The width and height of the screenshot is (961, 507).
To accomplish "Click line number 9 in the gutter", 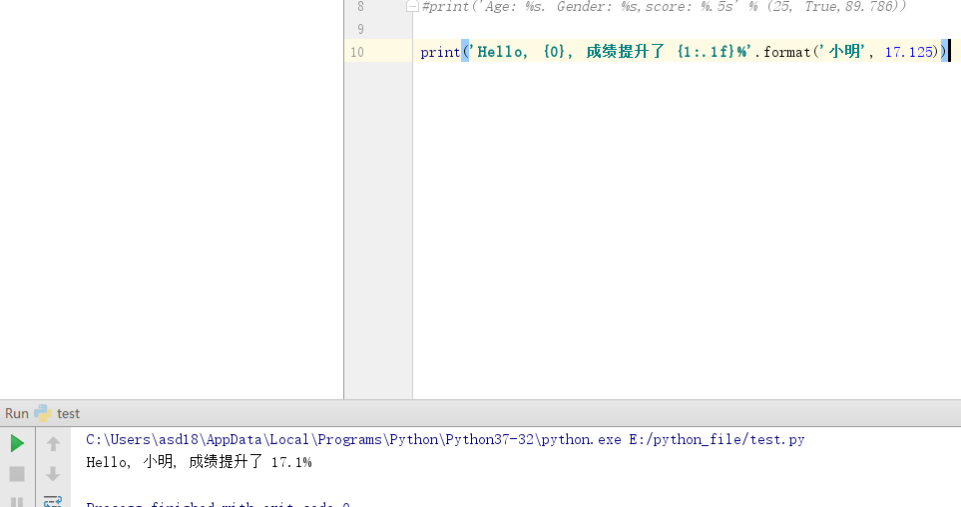I will pos(360,29).
